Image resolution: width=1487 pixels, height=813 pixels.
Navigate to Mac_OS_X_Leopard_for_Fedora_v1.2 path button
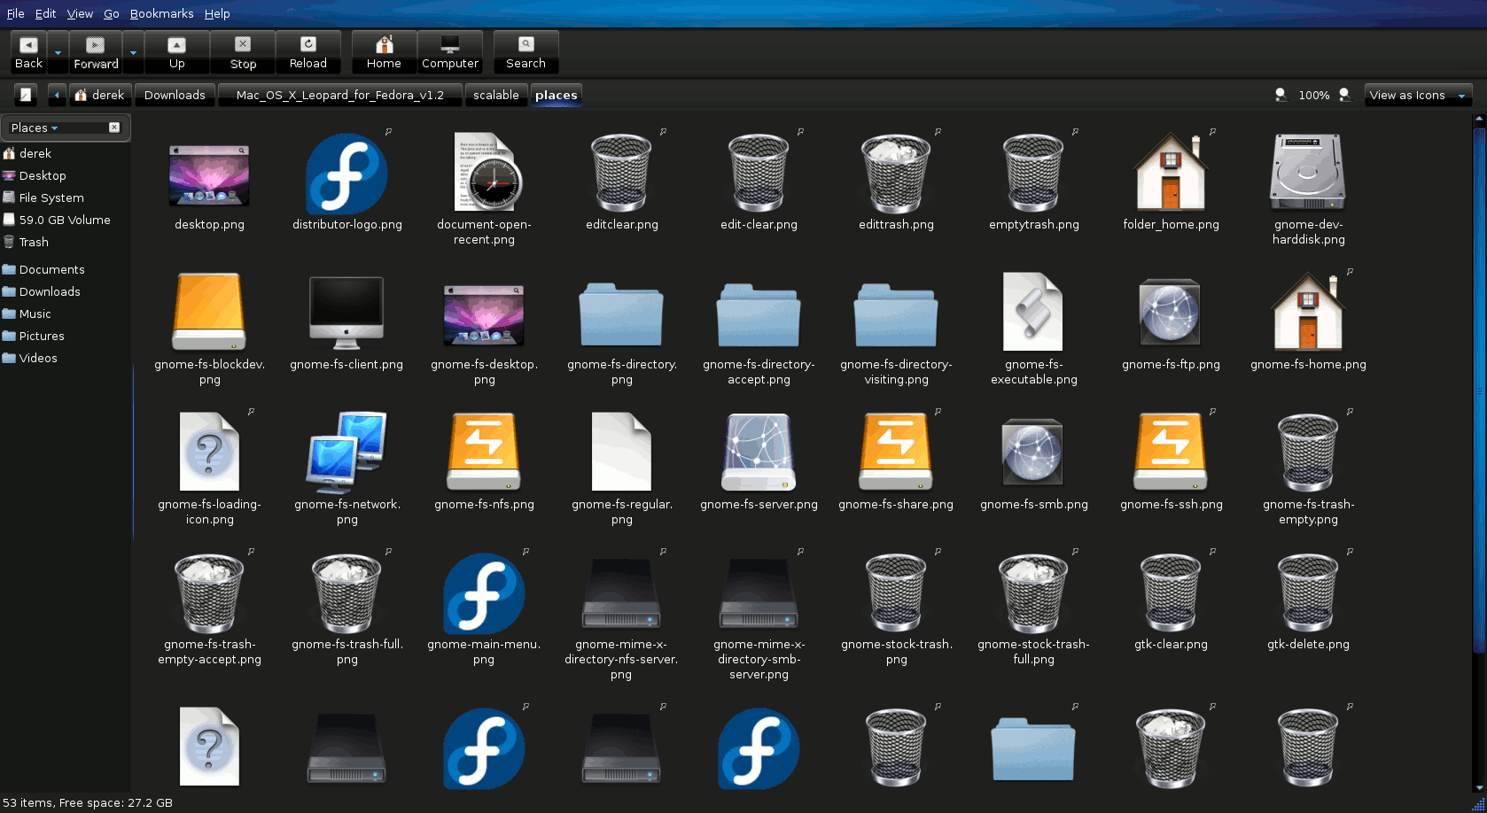pyautogui.click(x=340, y=95)
